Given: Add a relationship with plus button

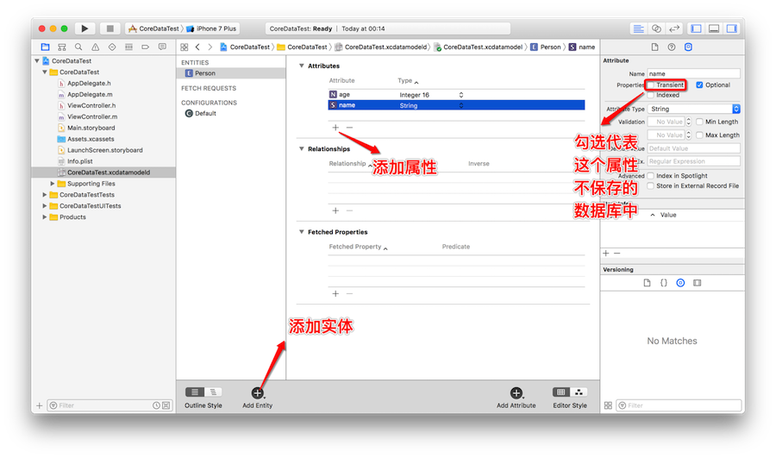Looking at the screenshot, I should point(335,211).
